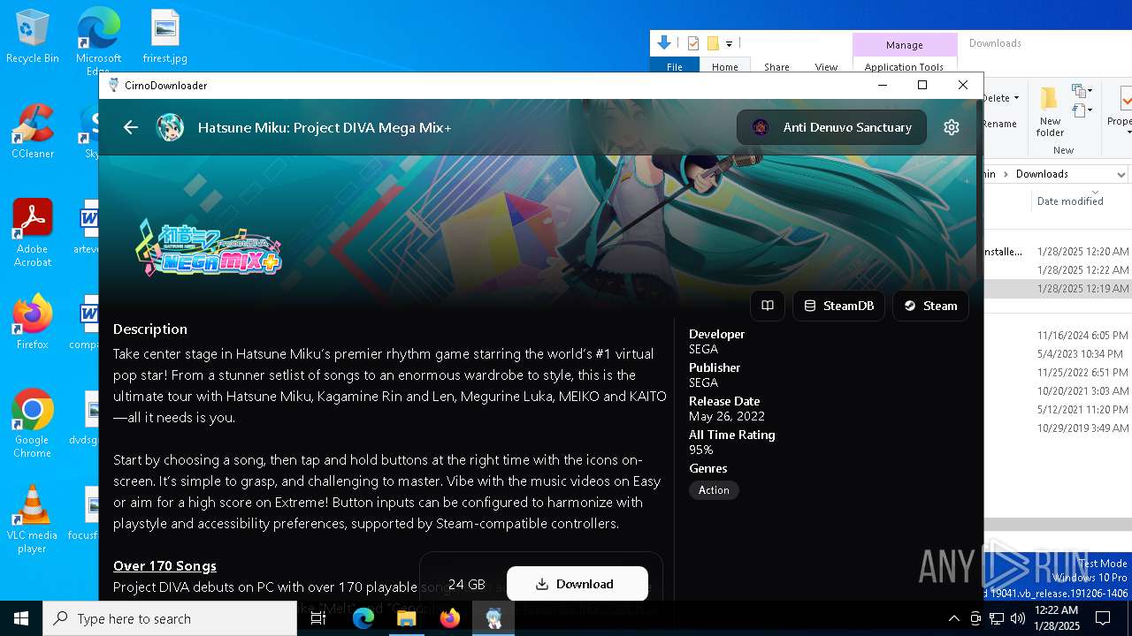Click the Hatsune Miku round avatar icon
1132x636 pixels.
point(170,127)
